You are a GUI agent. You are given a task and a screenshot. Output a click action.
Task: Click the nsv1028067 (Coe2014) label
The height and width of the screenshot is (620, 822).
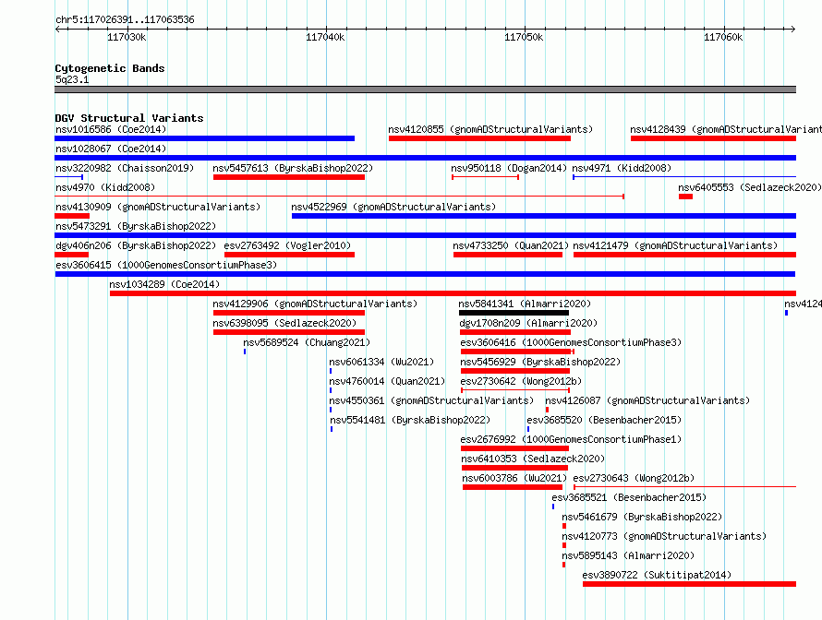pyautogui.click(x=111, y=149)
